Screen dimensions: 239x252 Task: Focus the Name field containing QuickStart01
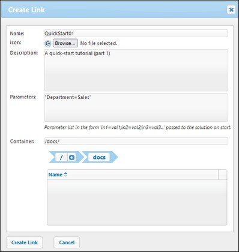(136, 34)
